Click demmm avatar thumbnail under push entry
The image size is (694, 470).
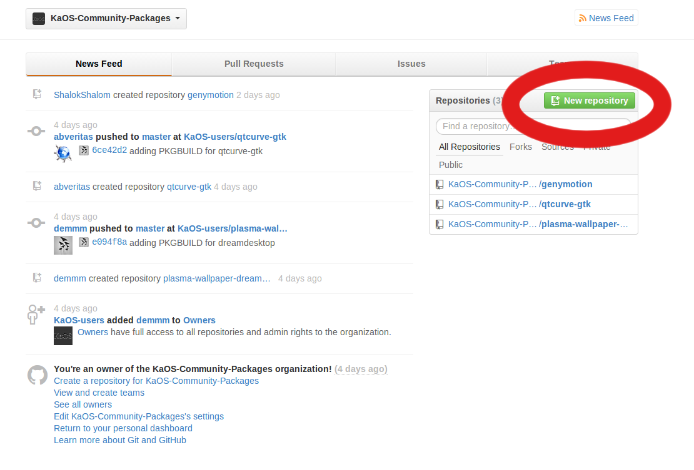click(63, 245)
